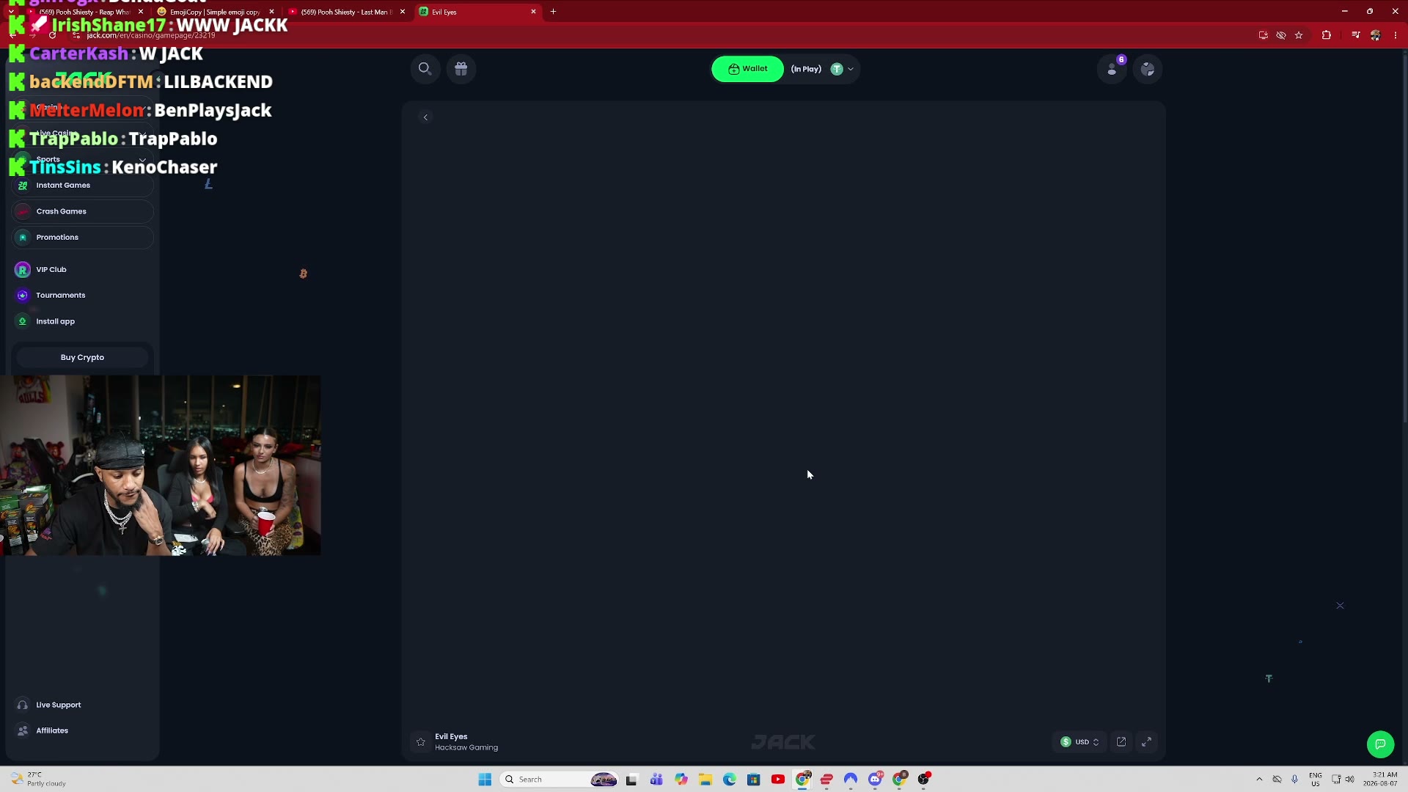The height and width of the screenshot is (792, 1408).
Task: Open the Chrome three-dot menu
Action: pyautogui.click(x=1396, y=35)
